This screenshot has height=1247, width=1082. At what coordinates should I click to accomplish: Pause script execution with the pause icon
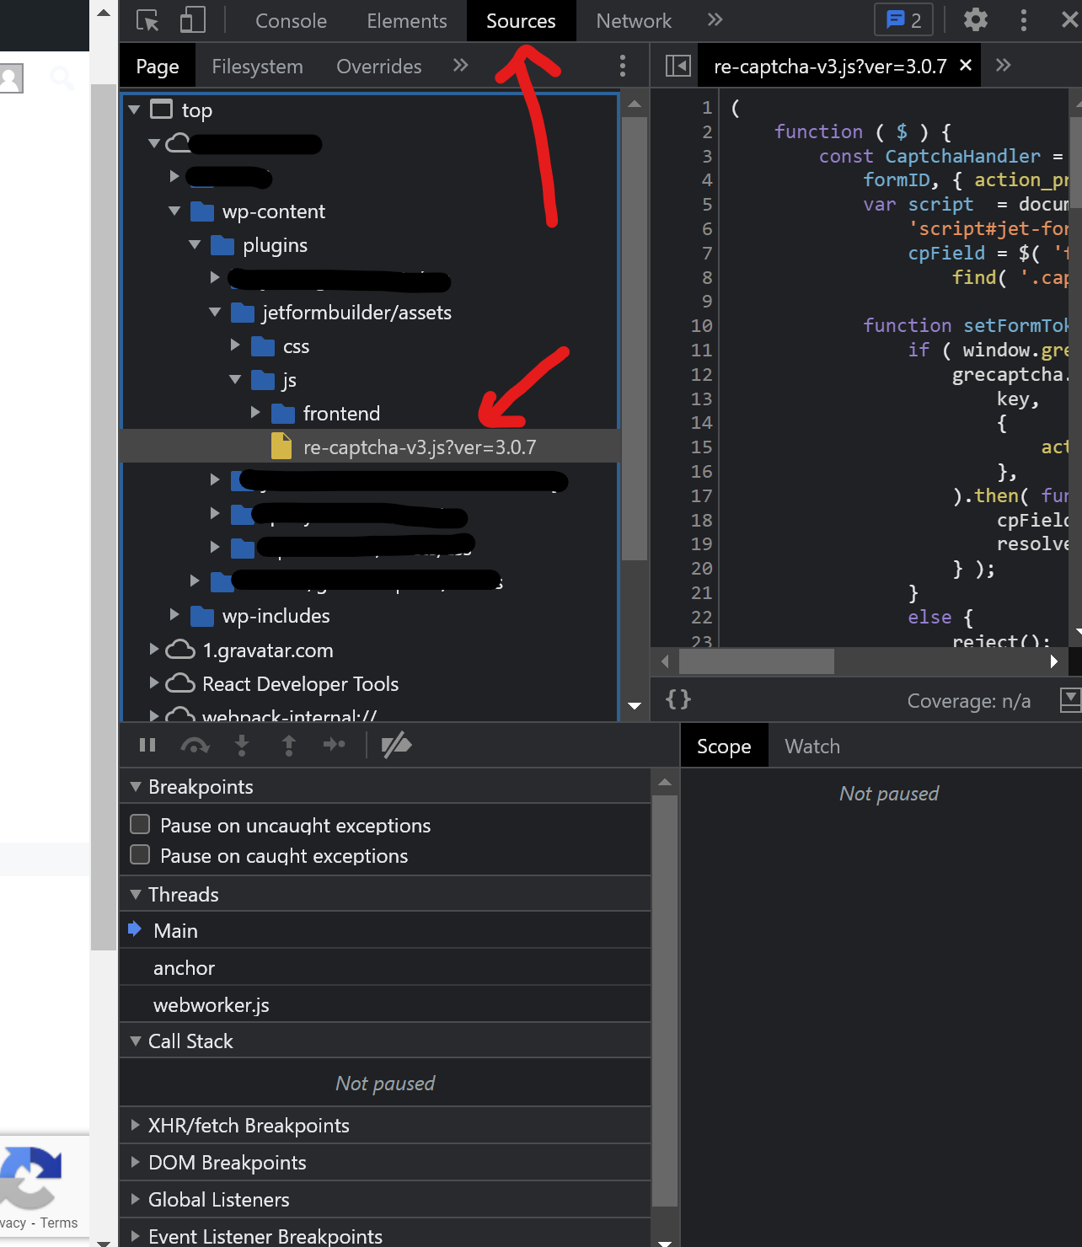tap(147, 745)
